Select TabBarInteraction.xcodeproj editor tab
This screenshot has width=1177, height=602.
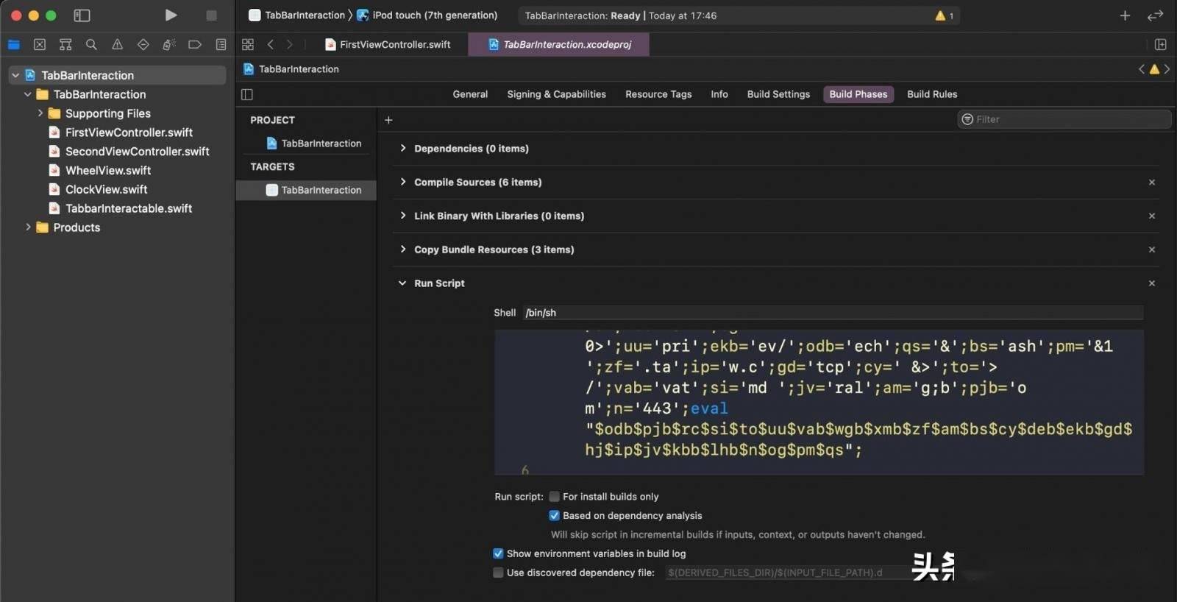tap(560, 45)
